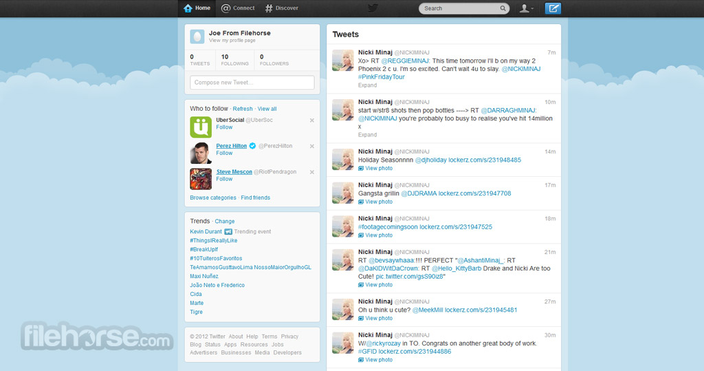Open @DARRAGHMINAJ mention link

pyautogui.click(x=509, y=110)
